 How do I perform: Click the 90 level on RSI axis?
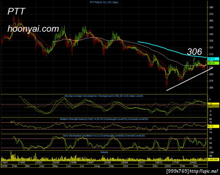[x=210, y=119]
